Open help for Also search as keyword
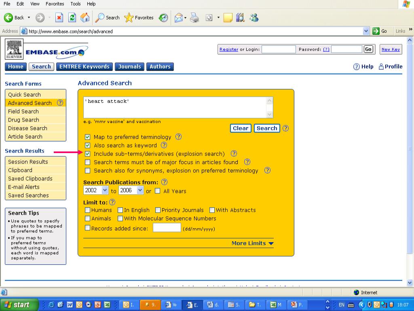Viewport: 414px width, 311px height. click(164, 145)
